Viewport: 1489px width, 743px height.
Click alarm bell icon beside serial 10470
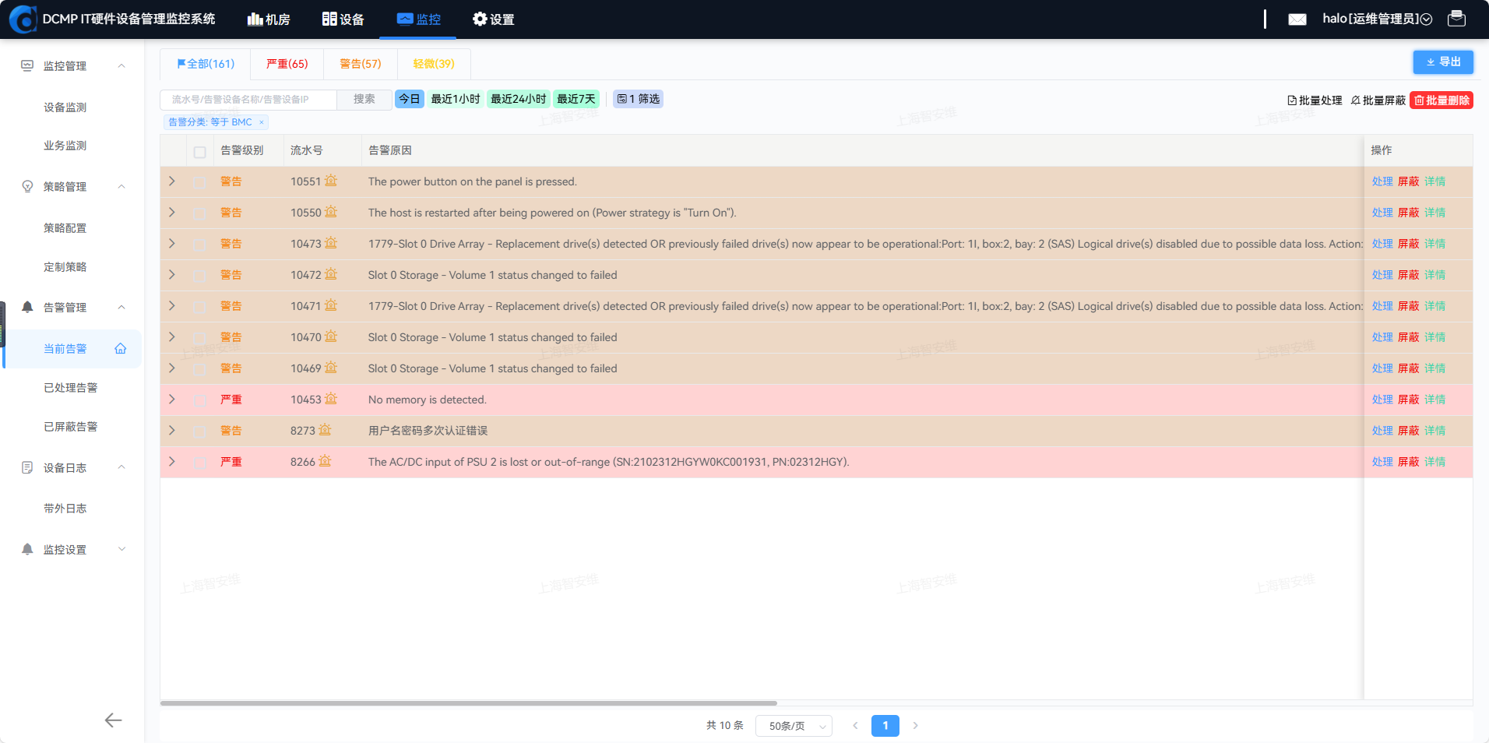(x=331, y=336)
